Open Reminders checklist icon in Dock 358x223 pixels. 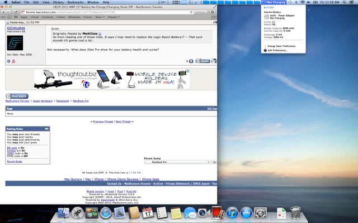point(162,213)
